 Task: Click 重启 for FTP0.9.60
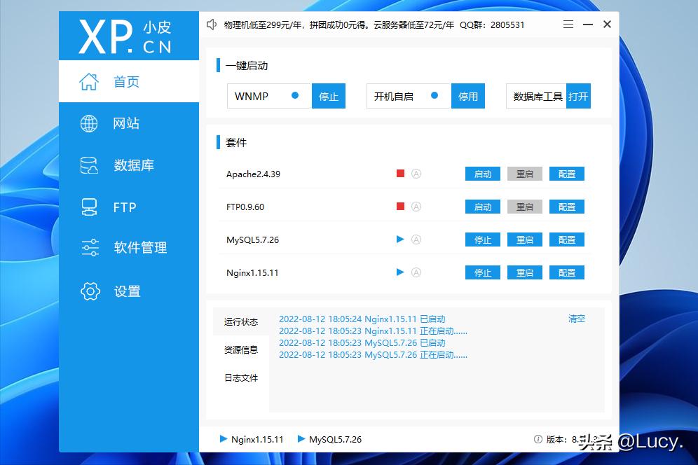coord(525,207)
